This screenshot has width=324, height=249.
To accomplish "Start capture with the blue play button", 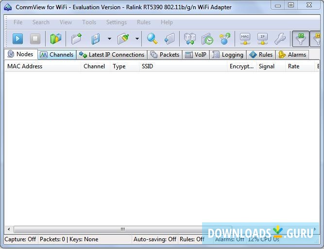I will coord(17,39).
